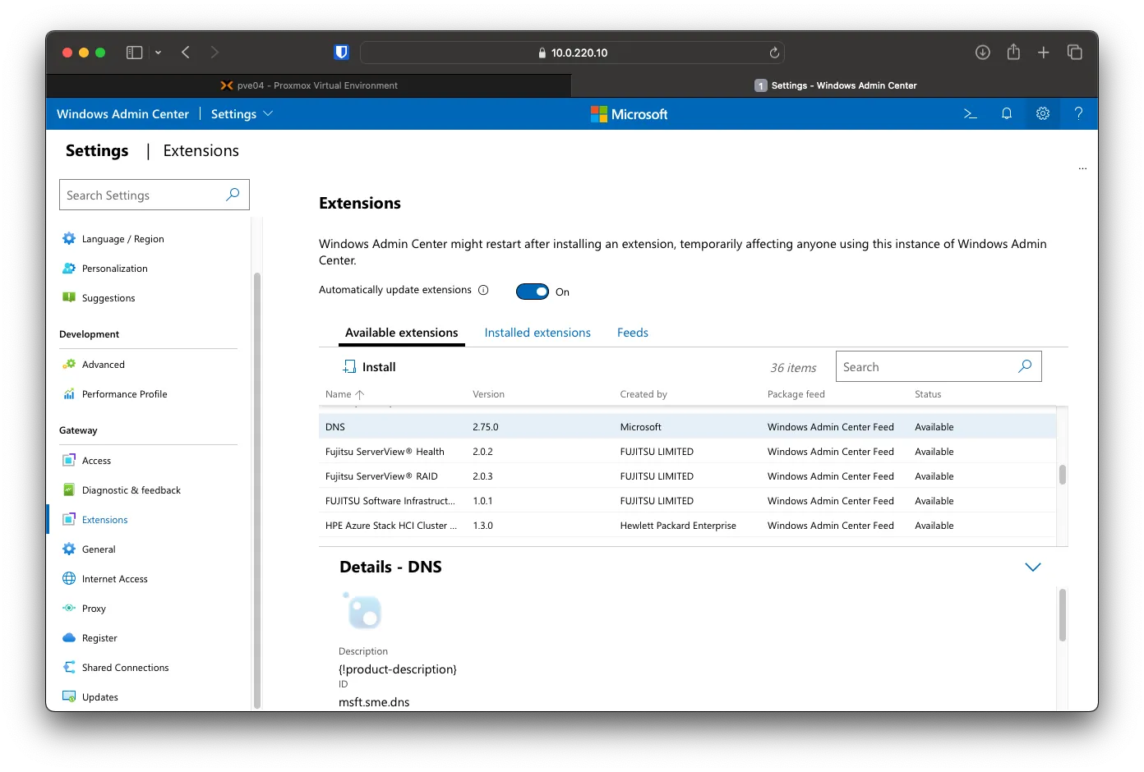Click Windows Admin Center home link
This screenshot has width=1144, height=772.
[122, 114]
